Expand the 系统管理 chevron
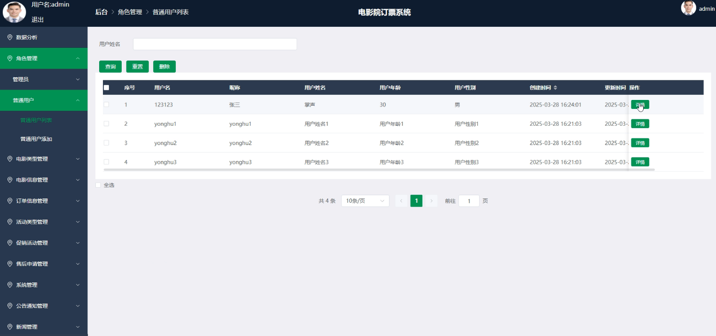This screenshot has width=716, height=336. [x=78, y=285]
